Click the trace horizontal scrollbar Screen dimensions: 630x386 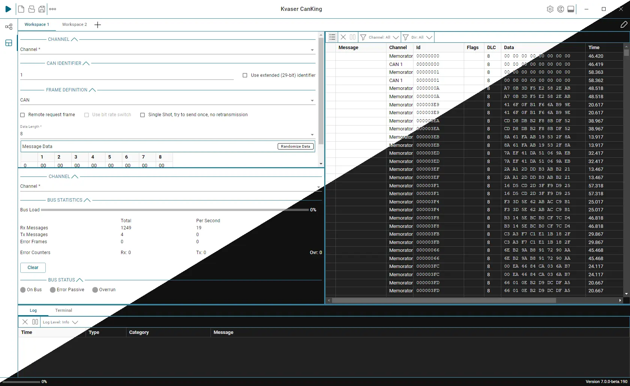[444, 300]
